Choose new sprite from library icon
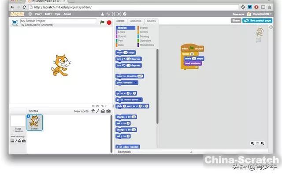The image size is (282, 175). point(93,111)
